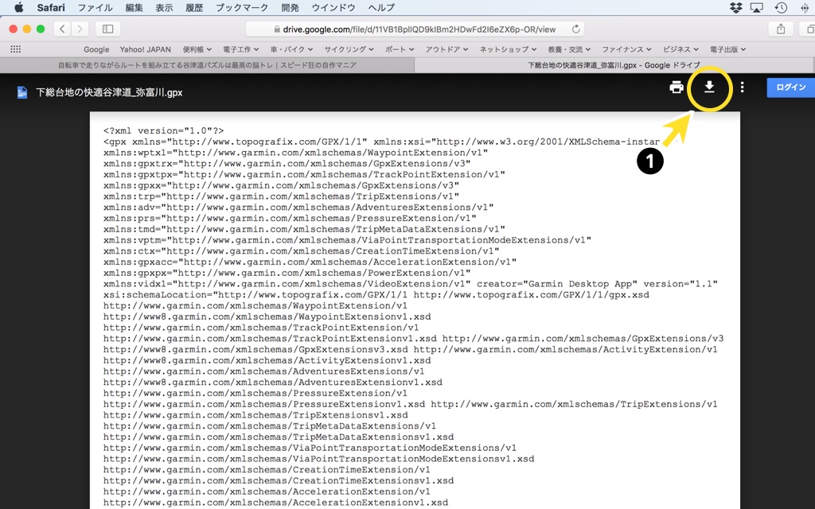Click the xmlns:gpxacc AccelerationExtension line
Viewport: 815px width, 509px height.
click(310, 262)
